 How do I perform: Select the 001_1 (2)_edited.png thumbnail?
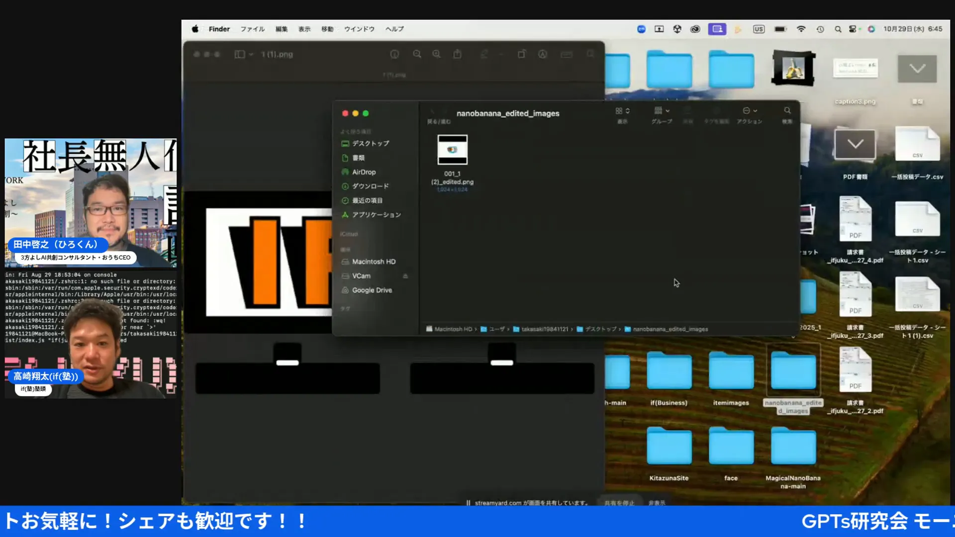[452, 150]
